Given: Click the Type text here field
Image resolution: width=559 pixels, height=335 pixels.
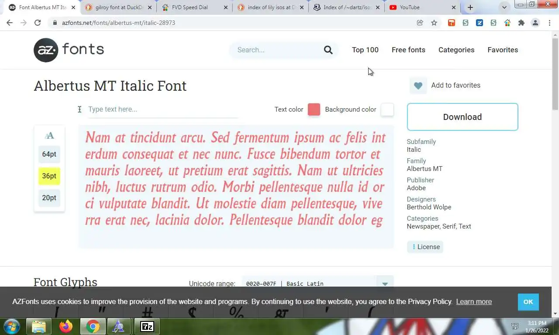Looking at the screenshot, I should 163,109.
